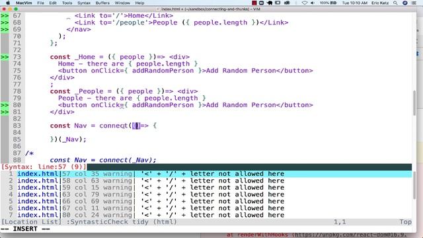
Task: Open Spotlight search magnifier icon
Action: pyautogui.click(x=395, y=3)
